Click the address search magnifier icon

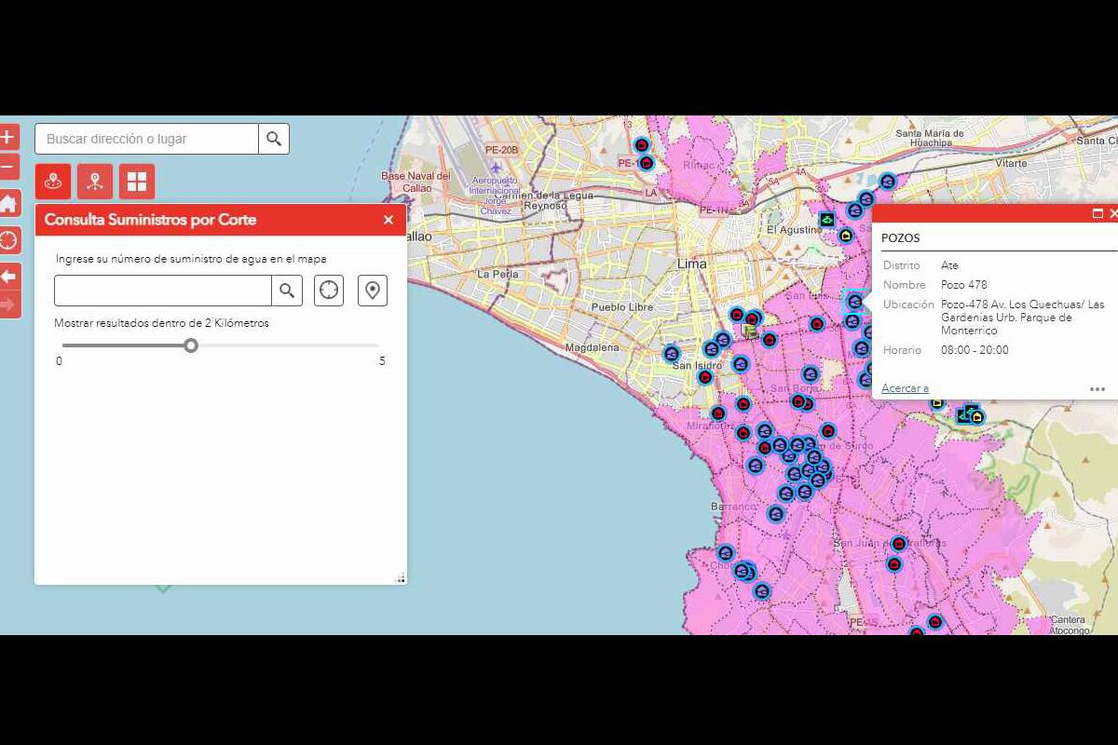pos(274,139)
